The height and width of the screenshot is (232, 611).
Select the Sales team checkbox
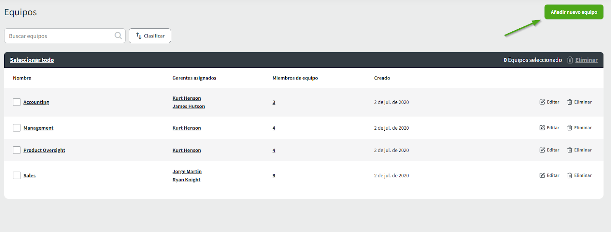point(17,175)
